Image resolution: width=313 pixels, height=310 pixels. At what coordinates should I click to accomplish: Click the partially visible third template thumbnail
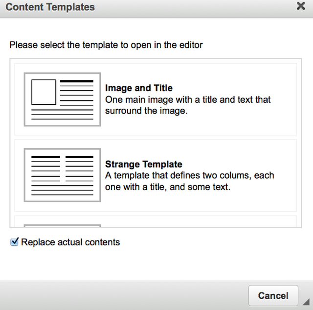tap(62, 225)
